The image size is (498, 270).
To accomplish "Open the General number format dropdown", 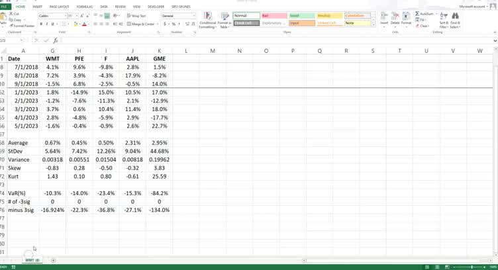I will [x=194, y=16].
